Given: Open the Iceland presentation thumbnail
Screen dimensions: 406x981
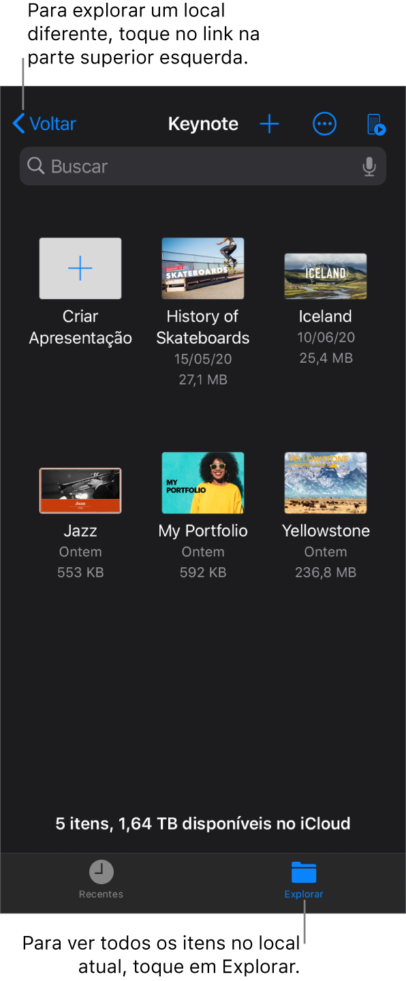Looking at the screenshot, I should pyautogui.click(x=326, y=276).
